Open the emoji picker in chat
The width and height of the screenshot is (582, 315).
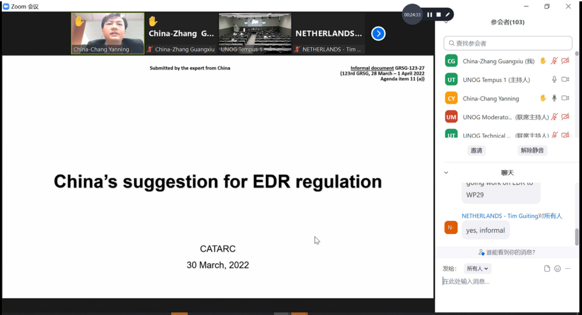[557, 268]
